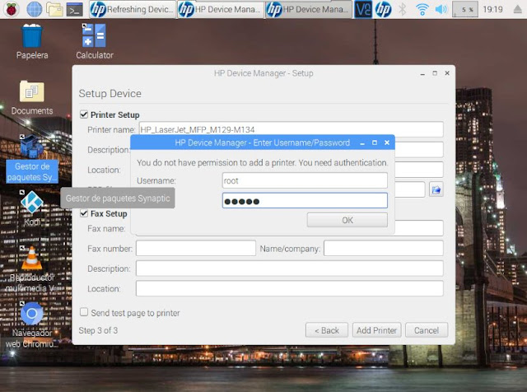527x392 pixels.
Task: Open the volume control speaker icon
Action: [441, 9]
